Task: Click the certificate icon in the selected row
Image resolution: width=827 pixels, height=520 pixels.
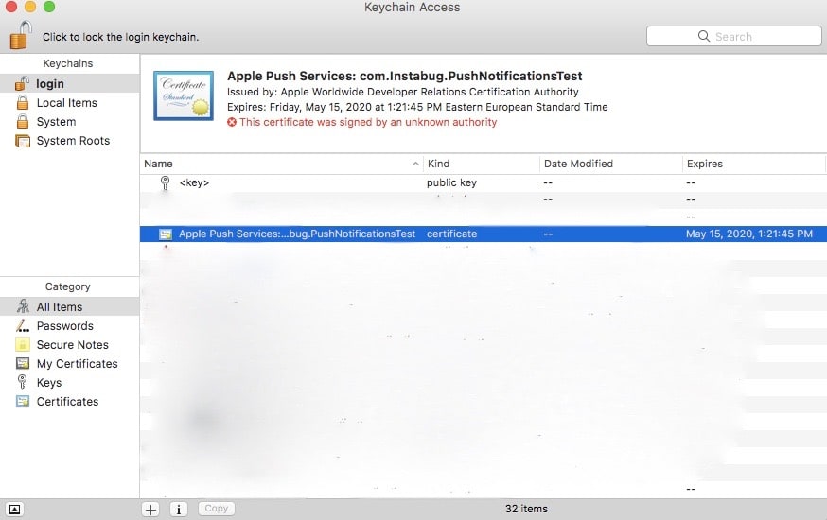Action: (166, 234)
